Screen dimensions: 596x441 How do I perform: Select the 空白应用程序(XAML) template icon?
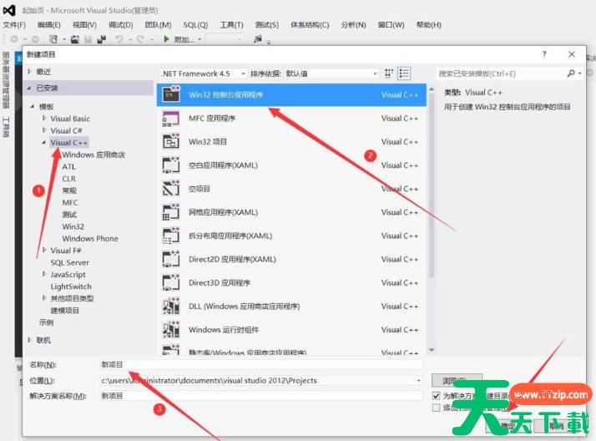(171, 165)
